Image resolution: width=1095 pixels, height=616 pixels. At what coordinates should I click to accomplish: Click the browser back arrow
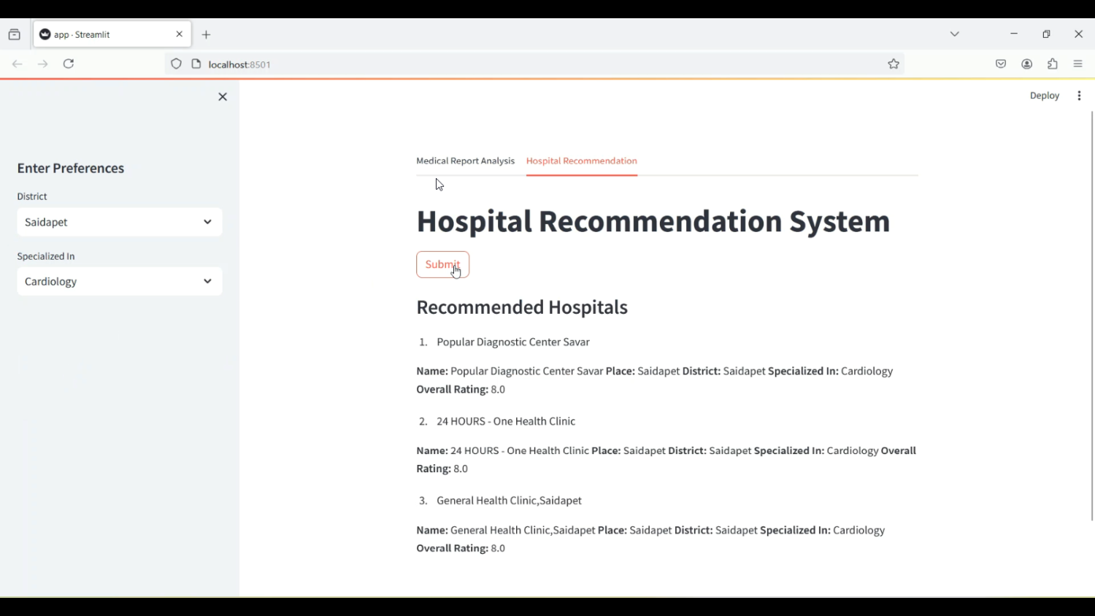pyautogui.click(x=17, y=63)
